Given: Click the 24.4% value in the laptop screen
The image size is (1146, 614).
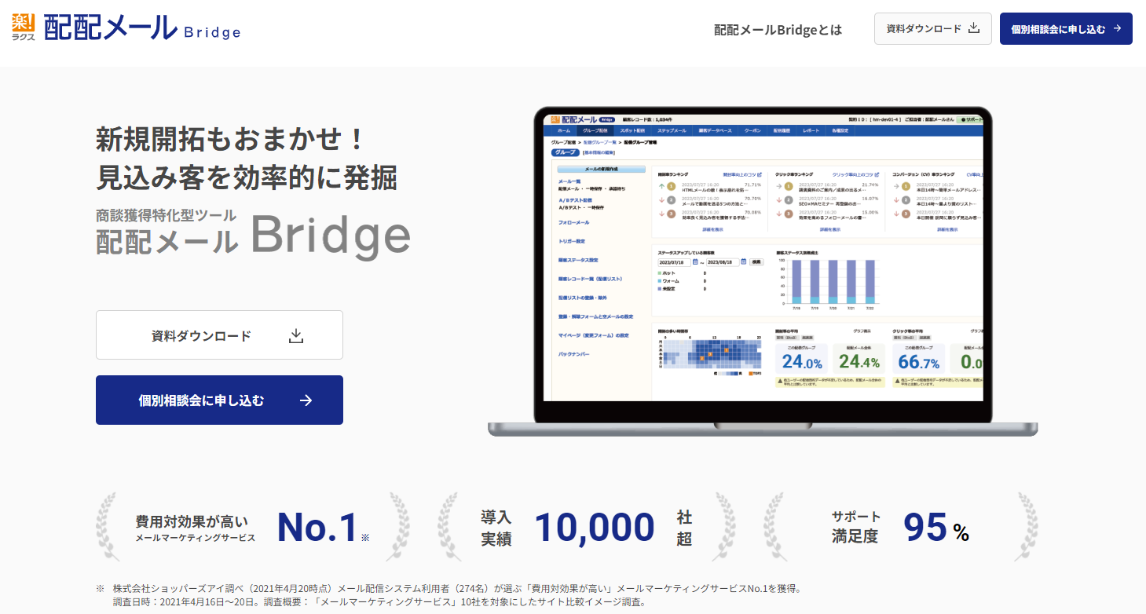Looking at the screenshot, I should click(859, 362).
